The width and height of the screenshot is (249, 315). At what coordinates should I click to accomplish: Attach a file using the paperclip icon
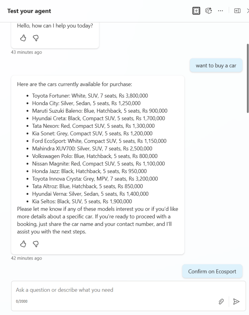pos(221,301)
